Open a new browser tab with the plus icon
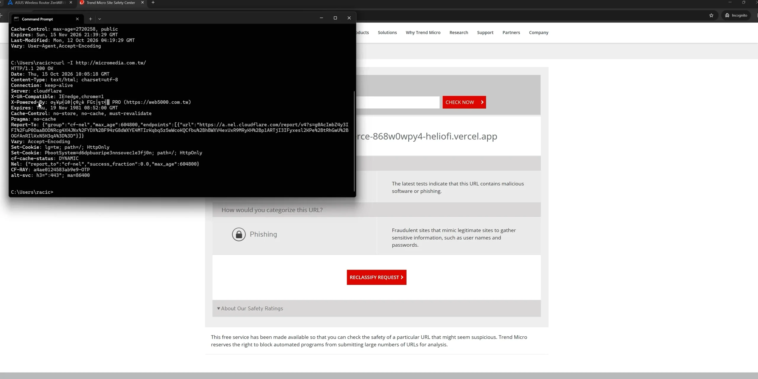The image size is (758, 379). tap(153, 3)
